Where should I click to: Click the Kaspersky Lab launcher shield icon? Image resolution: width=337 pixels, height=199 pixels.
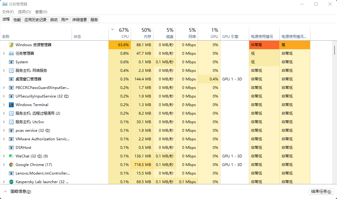point(11,182)
